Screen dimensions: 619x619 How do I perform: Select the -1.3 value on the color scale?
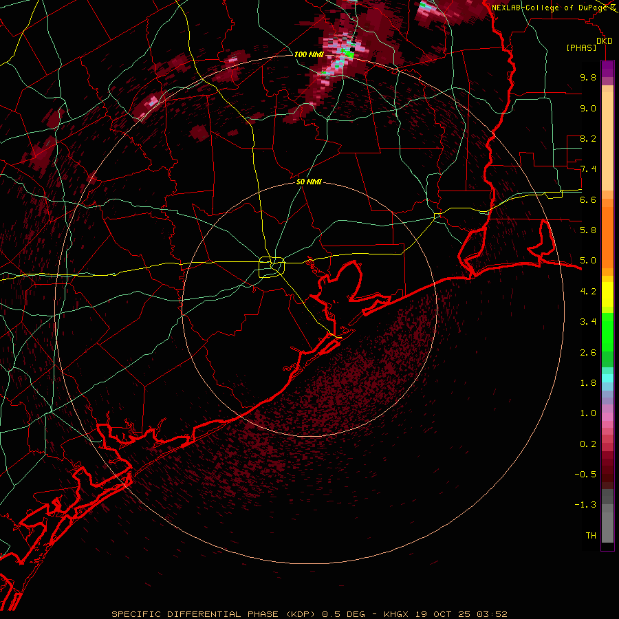[x=585, y=505]
